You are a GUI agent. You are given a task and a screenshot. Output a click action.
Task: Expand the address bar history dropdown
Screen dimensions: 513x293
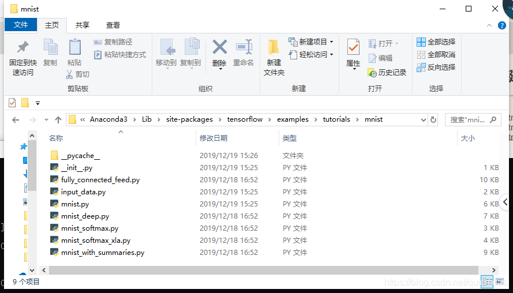tap(424, 120)
